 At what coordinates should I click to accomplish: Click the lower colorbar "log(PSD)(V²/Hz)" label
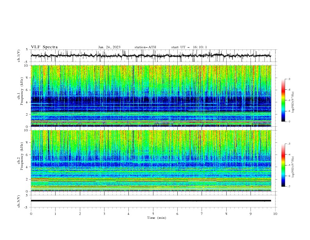(x=293, y=167)
